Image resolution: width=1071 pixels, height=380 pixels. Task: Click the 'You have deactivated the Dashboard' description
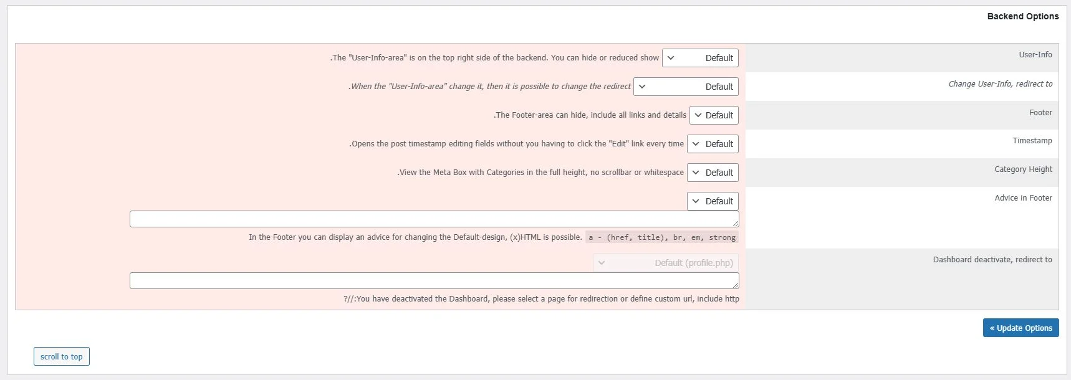pos(541,299)
